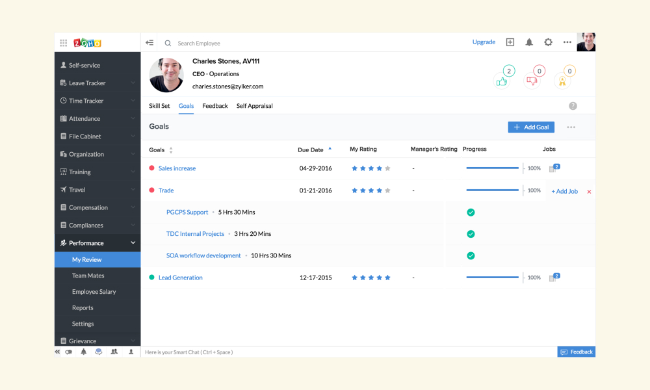Click the bottom bar collapse double-arrow icon
650x390 pixels.
(x=57, y=352)
